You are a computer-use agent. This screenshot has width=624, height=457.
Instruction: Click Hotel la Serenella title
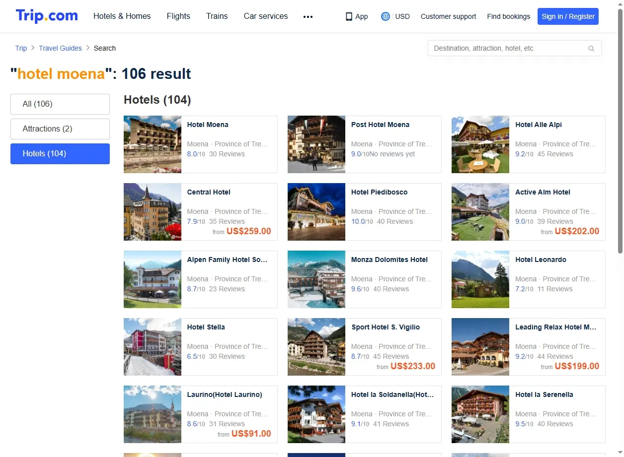pyautogui.click(x=544, y=394)
